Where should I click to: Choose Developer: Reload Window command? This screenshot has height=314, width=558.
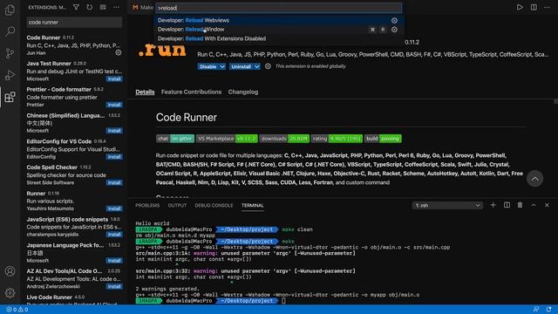coord(278,30)
